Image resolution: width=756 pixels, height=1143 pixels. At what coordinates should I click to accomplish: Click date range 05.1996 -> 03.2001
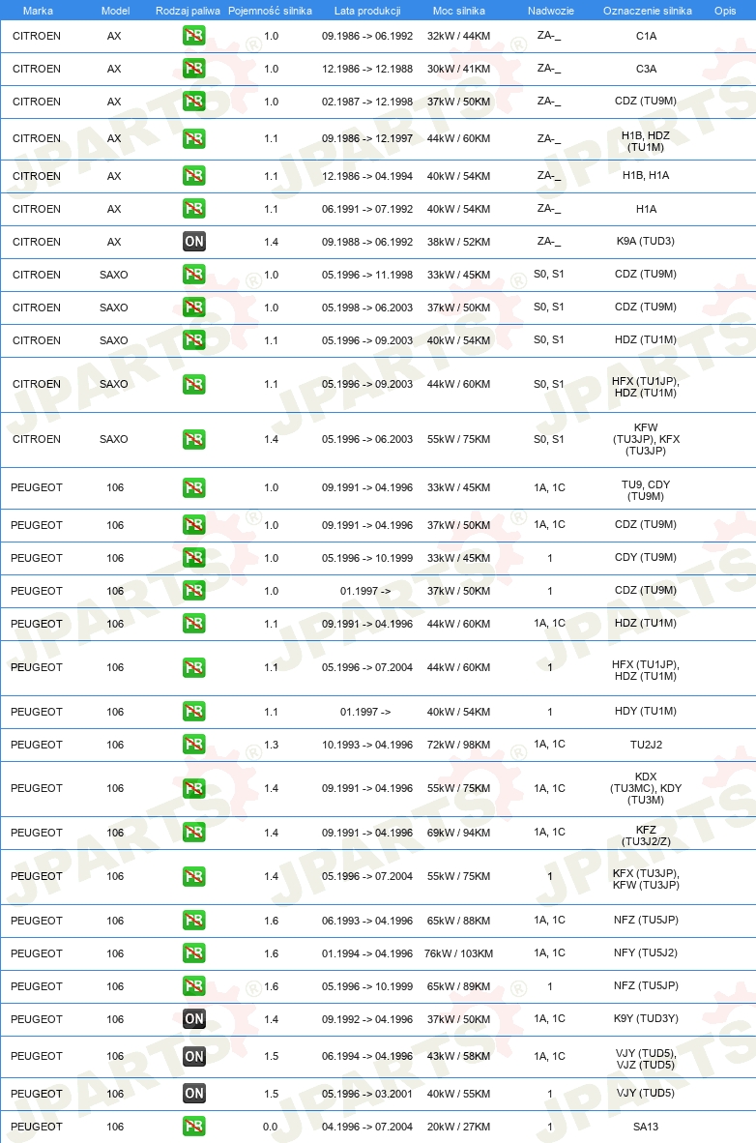tap(367, 1094)
